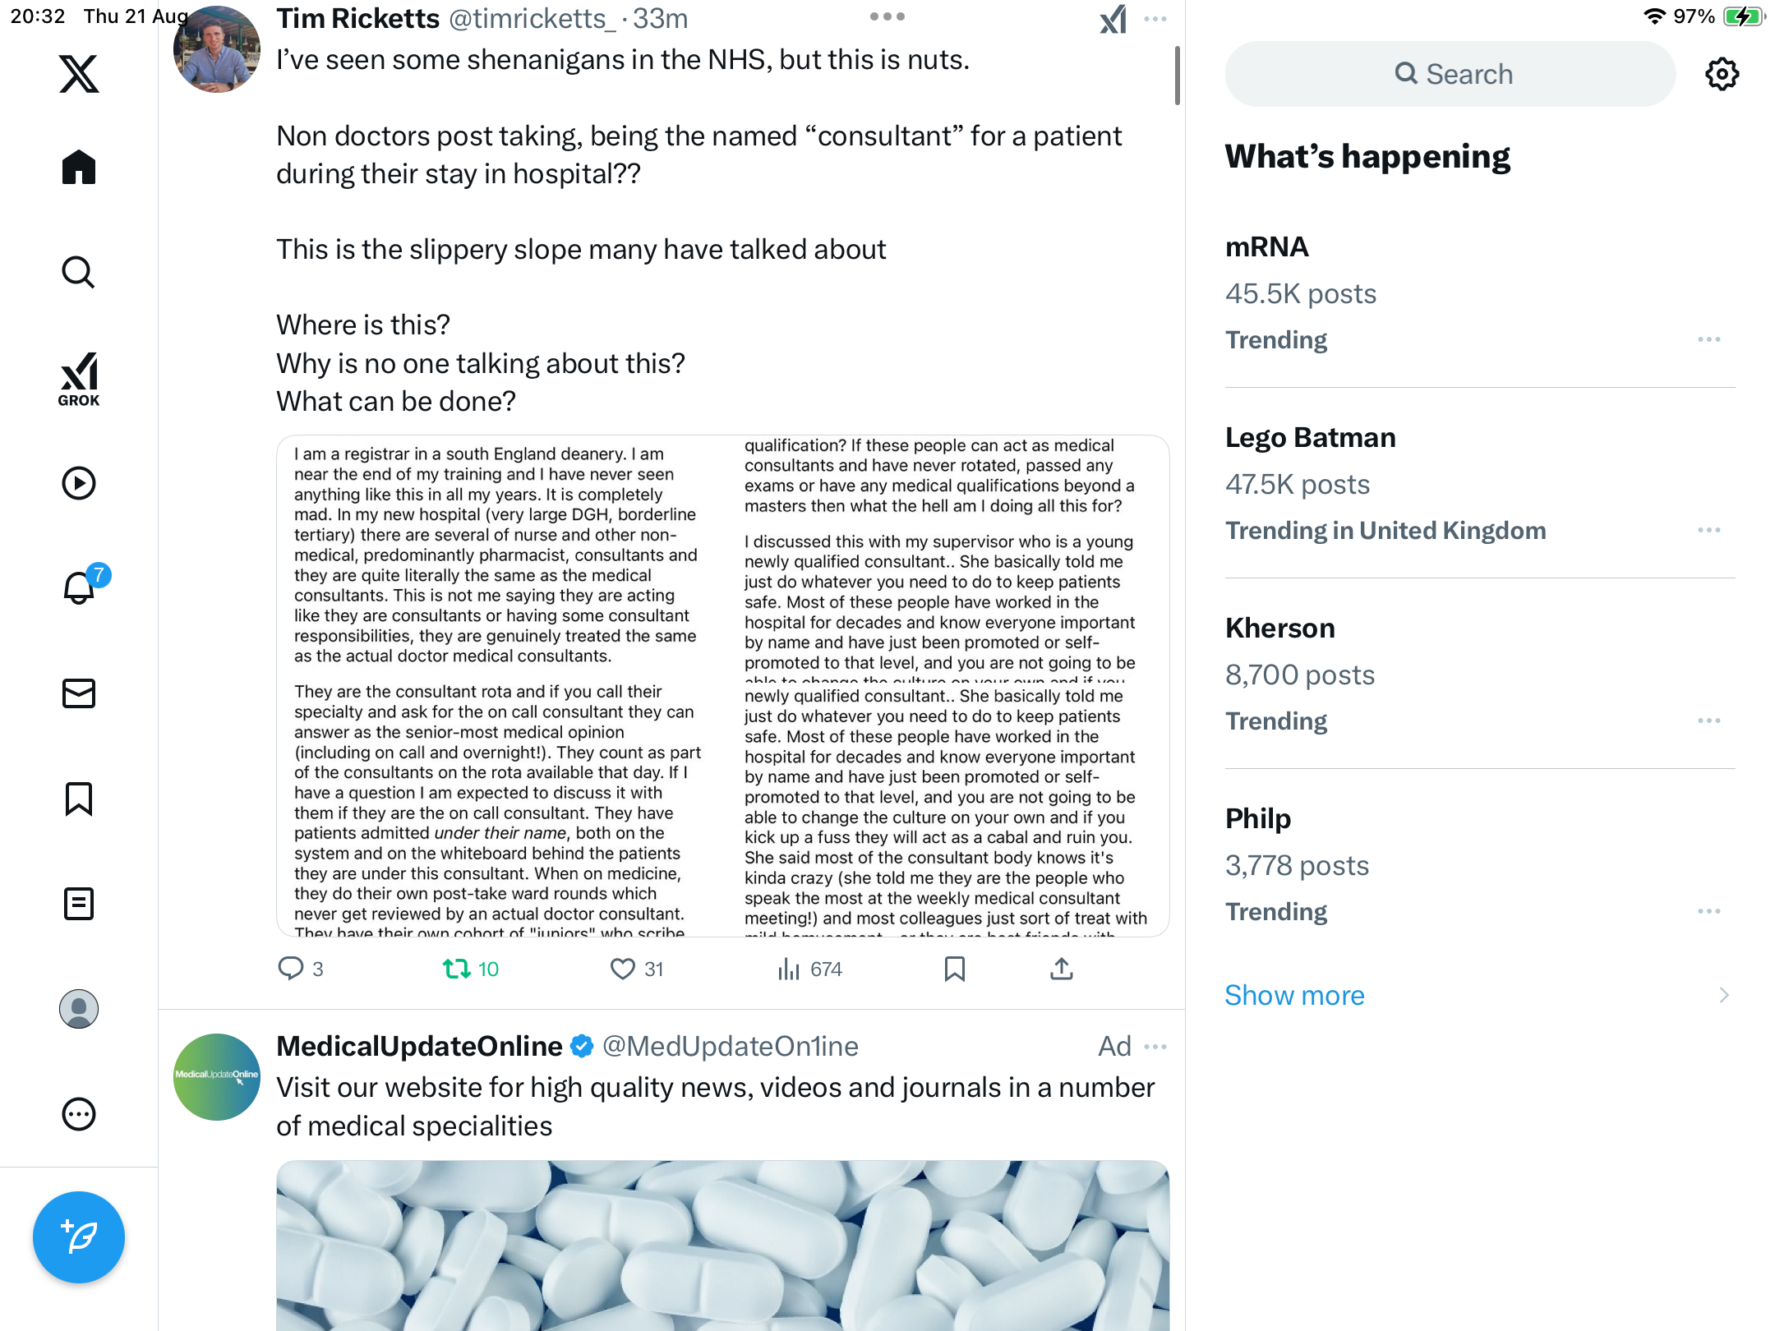Open the video play tab icon
1775x1331 pixels.
pos(79,483)
